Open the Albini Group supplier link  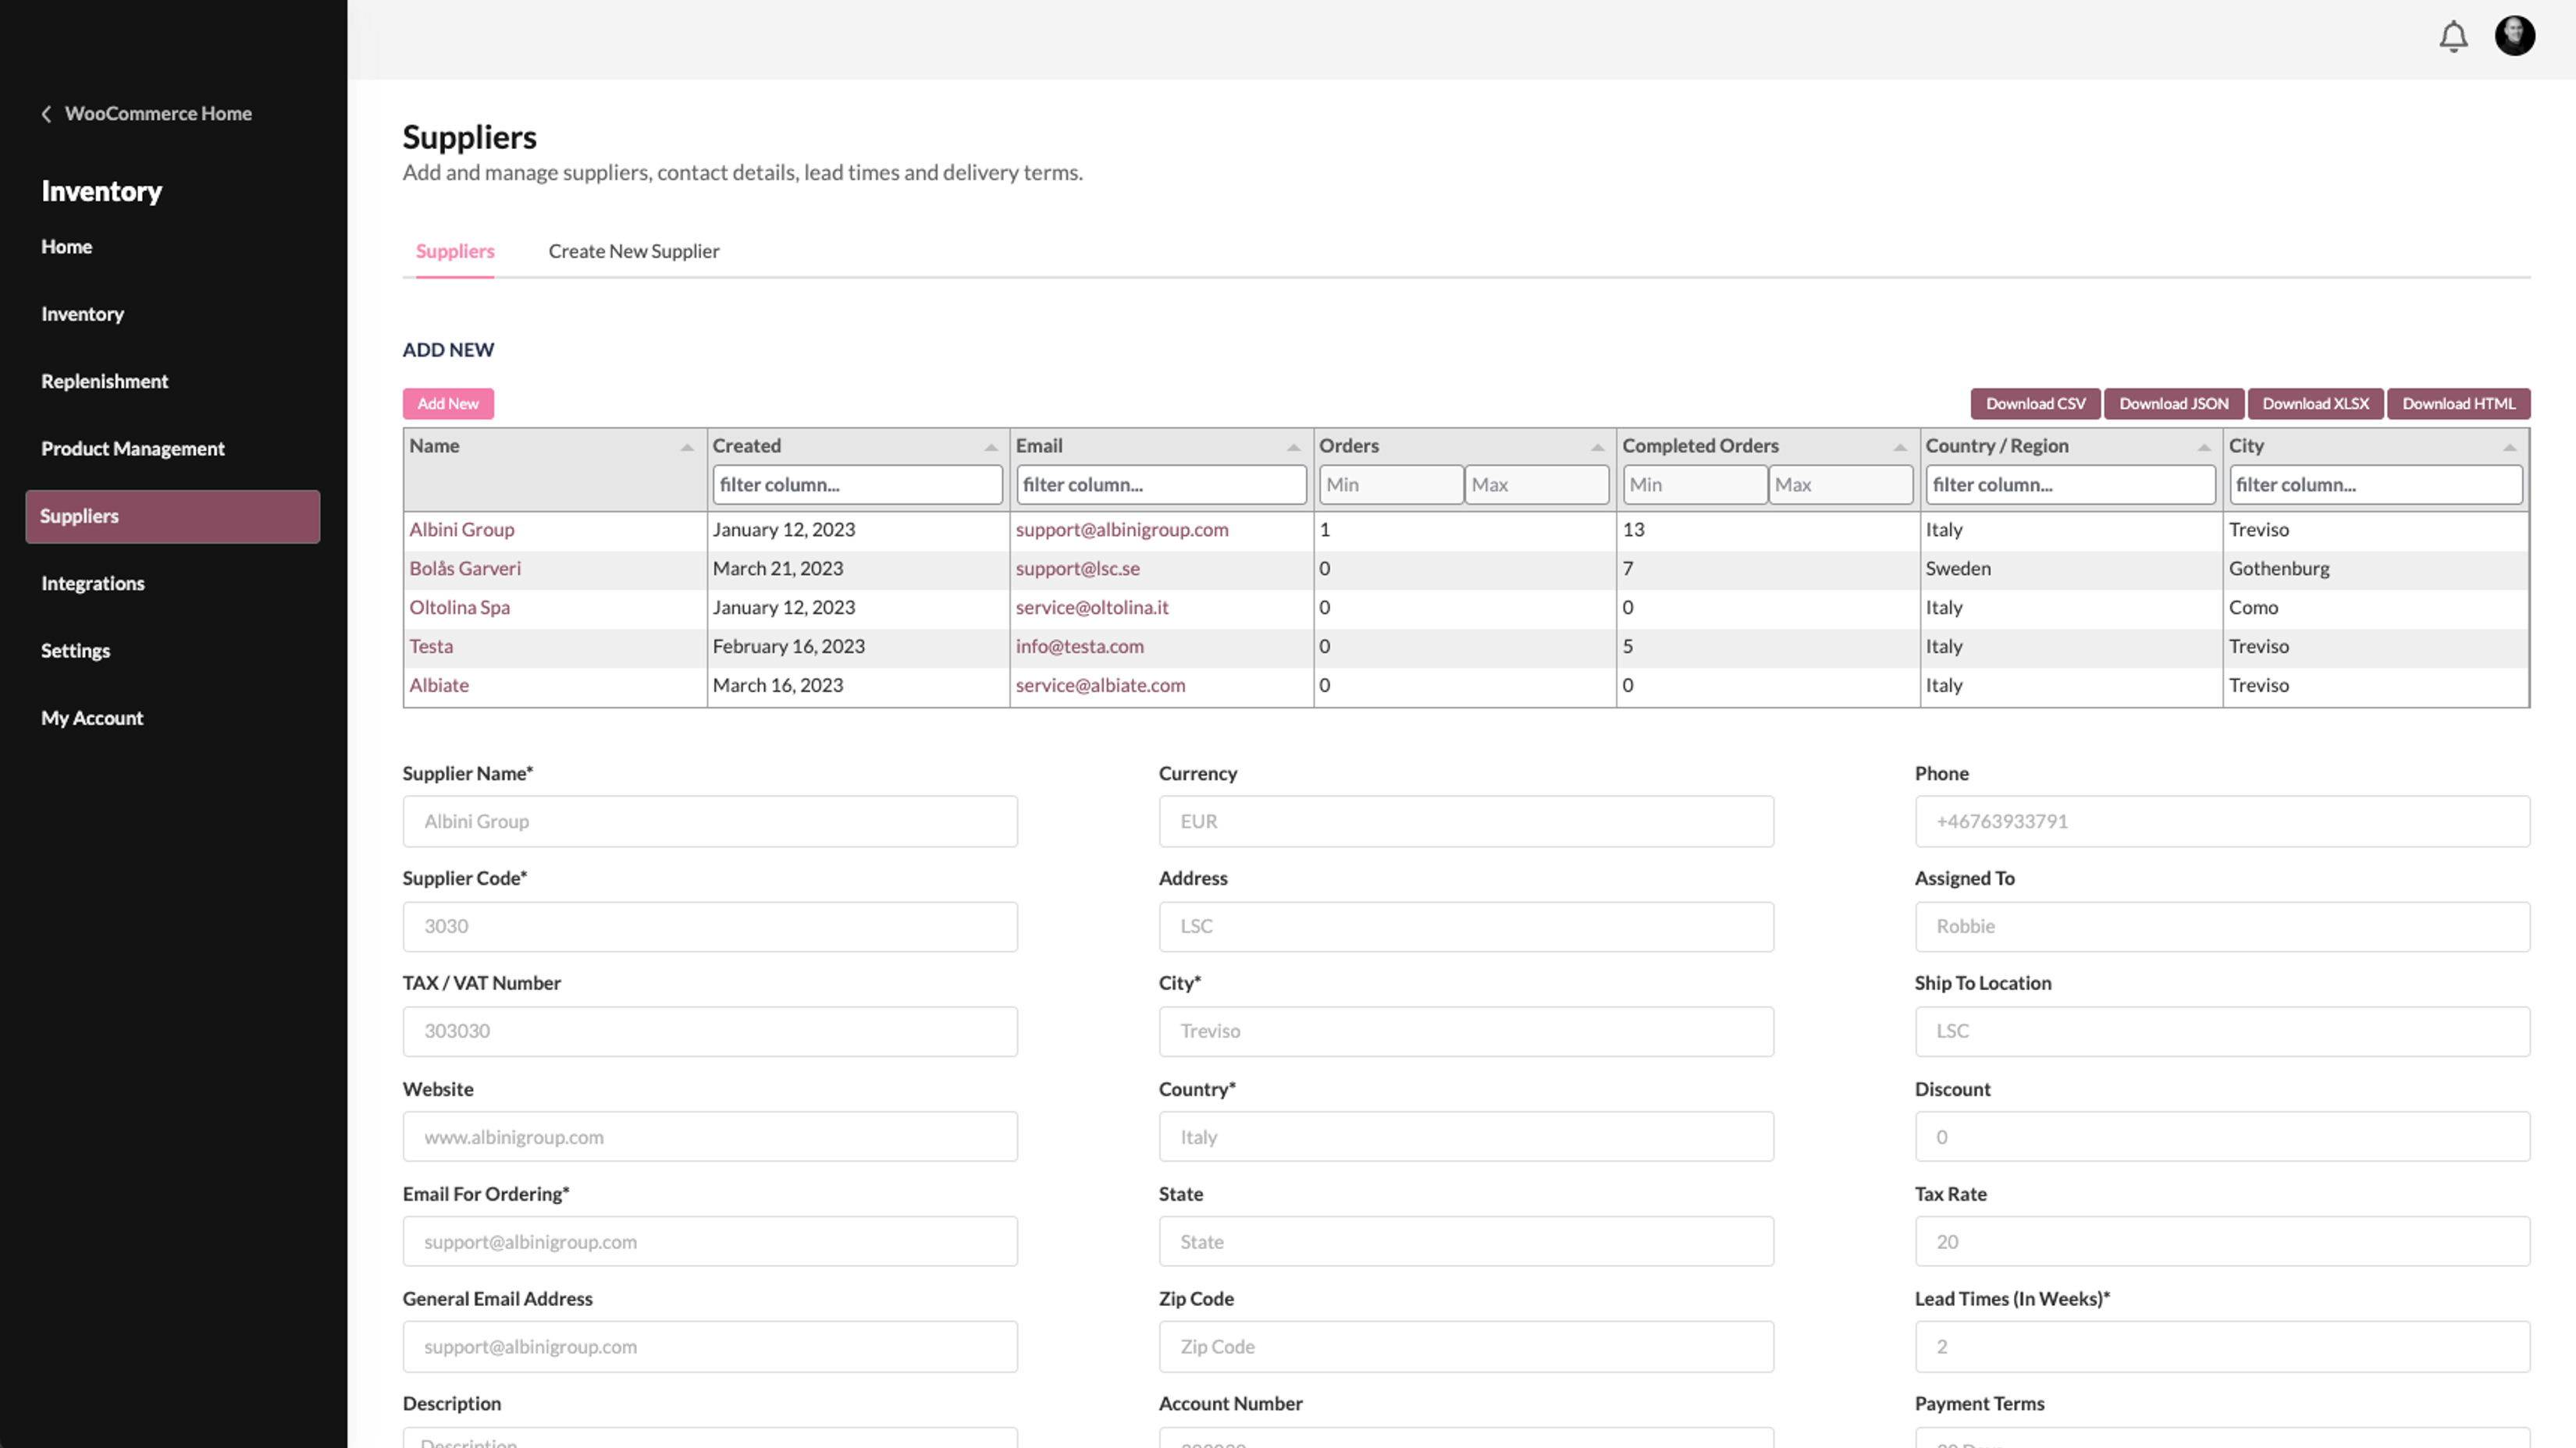[462, 530]
